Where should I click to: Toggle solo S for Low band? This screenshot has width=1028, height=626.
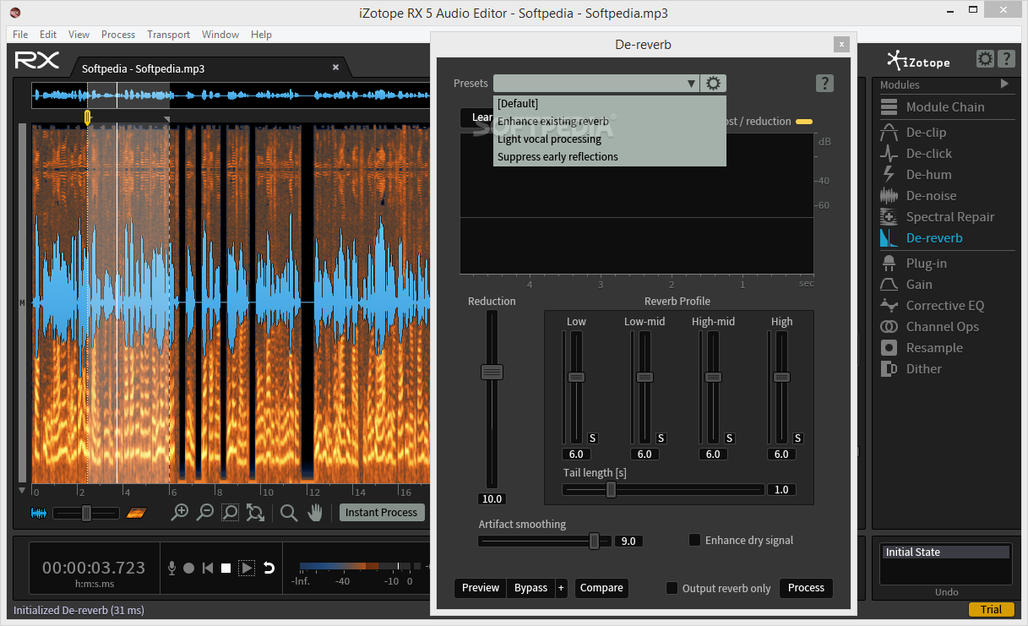[x=592, y=438]
